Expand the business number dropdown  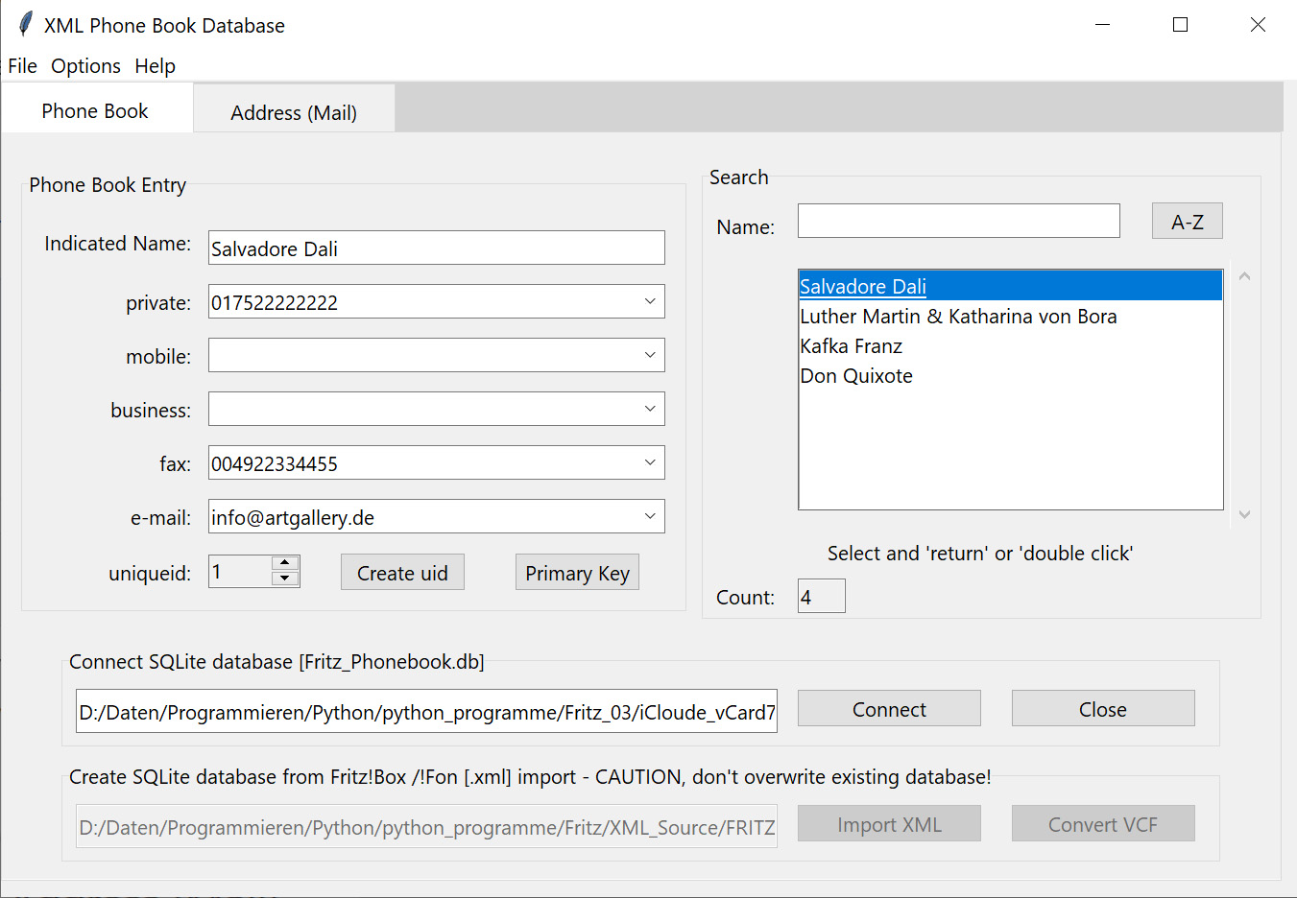point(650,410)
